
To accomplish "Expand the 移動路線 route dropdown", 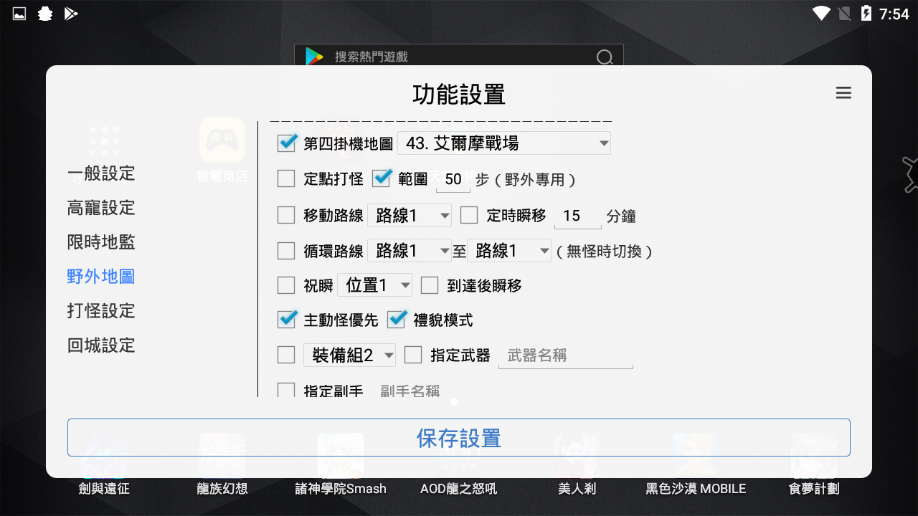I will point(410,215).
